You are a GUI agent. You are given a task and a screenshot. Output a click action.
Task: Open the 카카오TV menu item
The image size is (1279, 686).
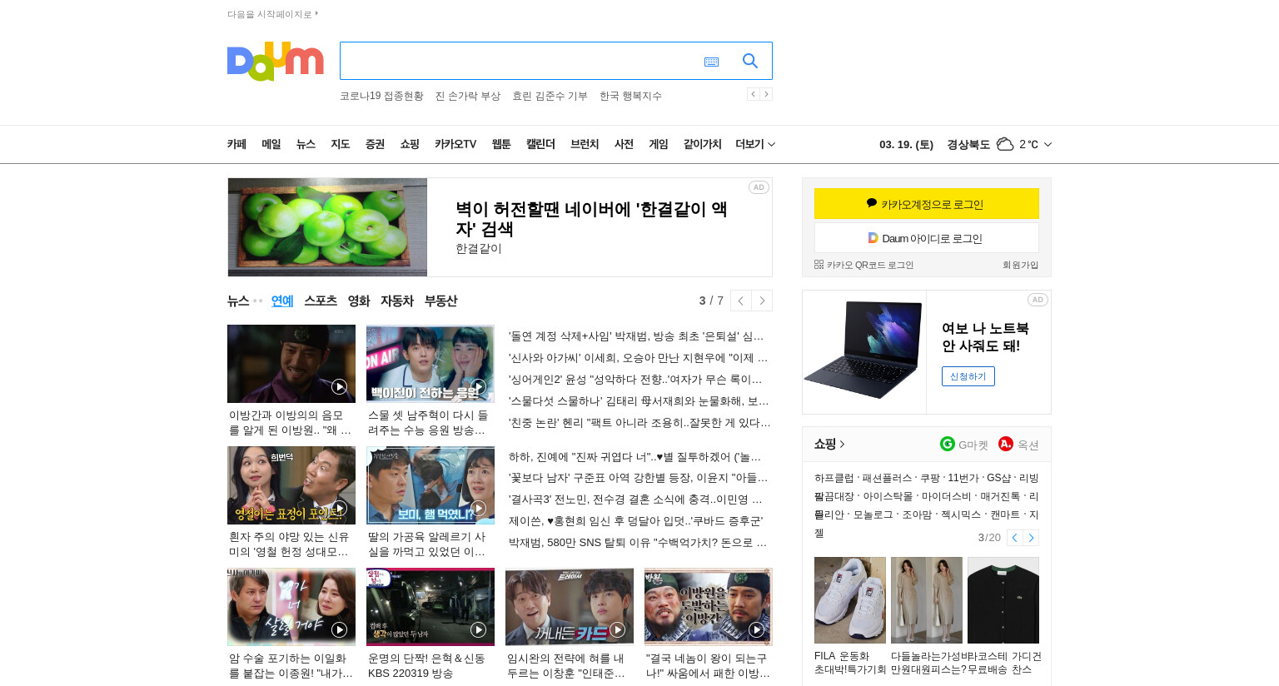tap(455, 144)
